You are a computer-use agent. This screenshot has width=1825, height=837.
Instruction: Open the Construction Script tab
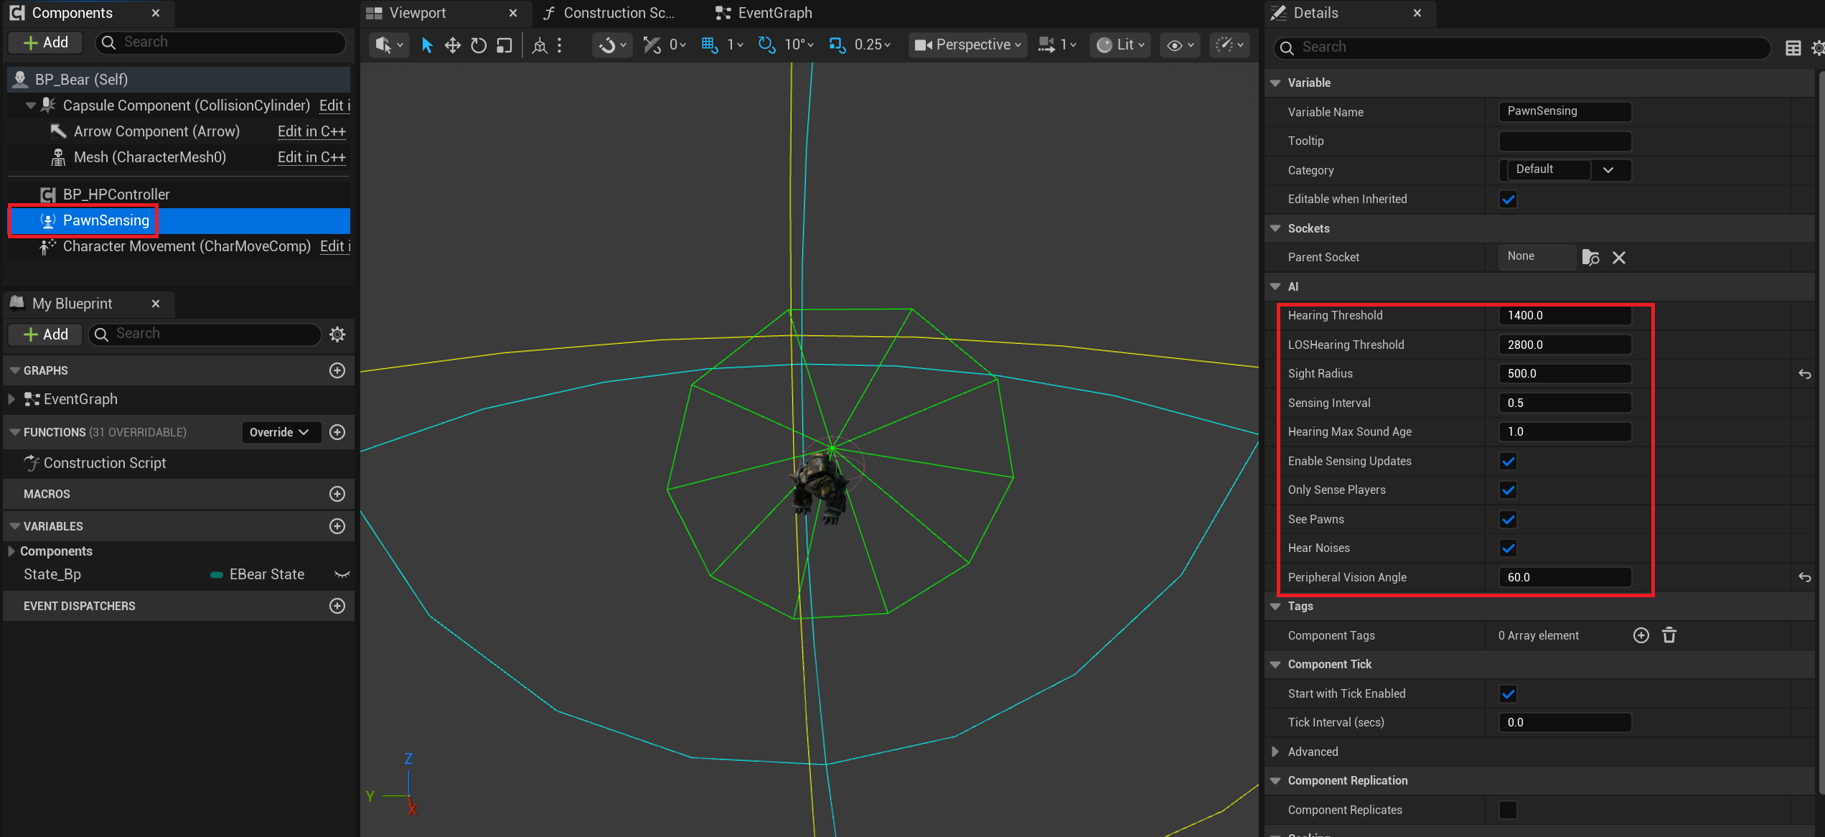pyautogui.click(x=610, y=13)
